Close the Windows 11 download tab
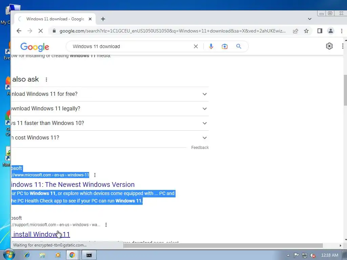Viewport: 347px width, 260px height. tap(90, 19)
